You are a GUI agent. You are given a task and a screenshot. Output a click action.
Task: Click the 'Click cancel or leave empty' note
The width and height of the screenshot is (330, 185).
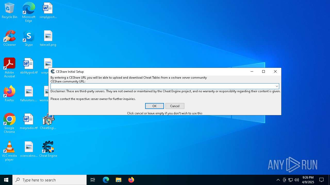point(165,113)
